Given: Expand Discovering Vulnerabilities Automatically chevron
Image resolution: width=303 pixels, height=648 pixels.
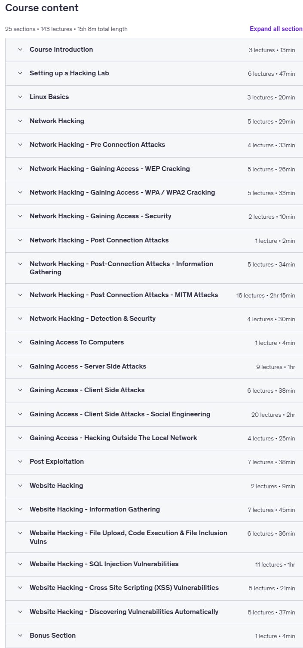Looking at the screenshot, I should coord(20,612).
